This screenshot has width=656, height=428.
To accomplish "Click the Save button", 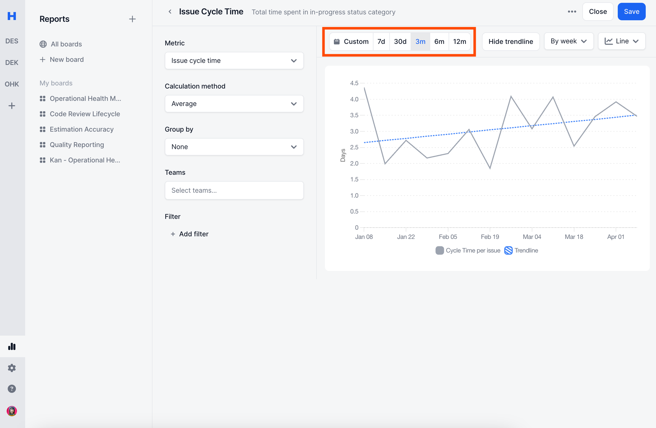I will pos(631,12).
